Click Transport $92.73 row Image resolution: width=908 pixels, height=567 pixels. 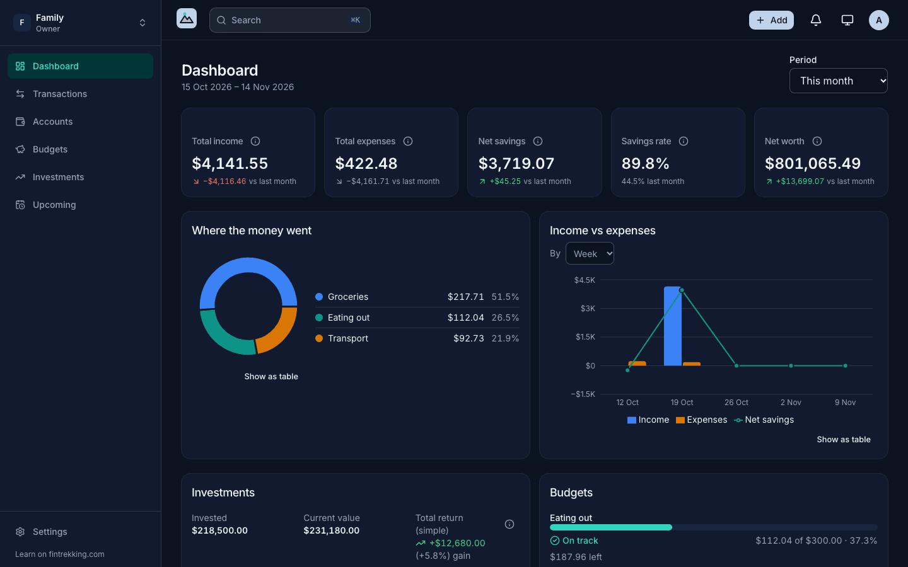tap(417, 338)
